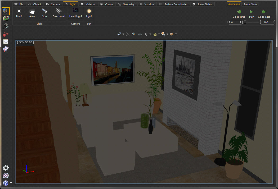The height and width of the screenshot is (189, 278).
Task: Decrease the start frame value
Action: (x=229, y=22)
